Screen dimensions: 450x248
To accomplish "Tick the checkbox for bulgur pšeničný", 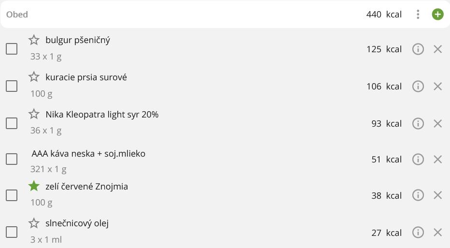I will pos(12,49).
